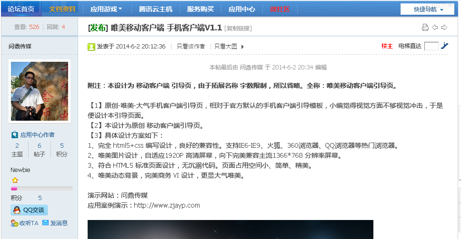Go to next thread with right arrow
Image resolution: width=461 pixels, height=239 pixels.
(x=444, y=28)
